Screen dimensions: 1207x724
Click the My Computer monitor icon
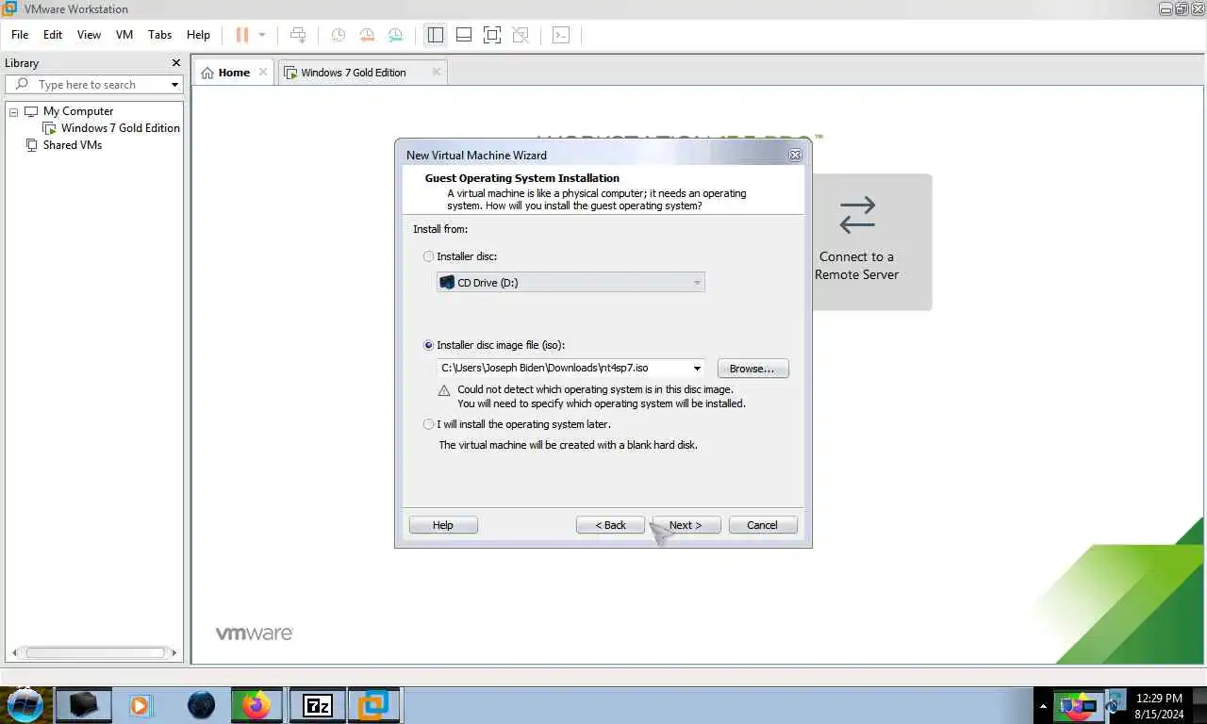click(31, 111)
